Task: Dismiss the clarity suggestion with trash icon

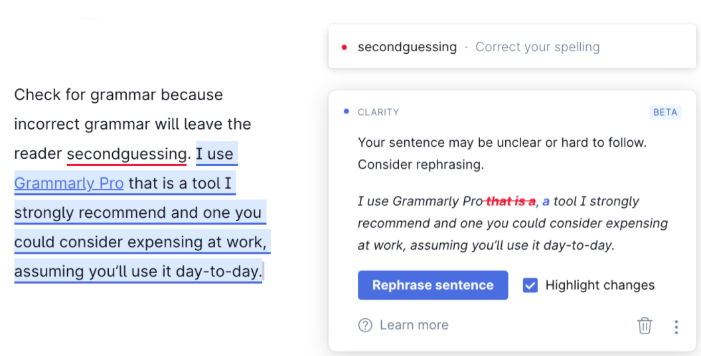Action: click(x=645, y=325)
